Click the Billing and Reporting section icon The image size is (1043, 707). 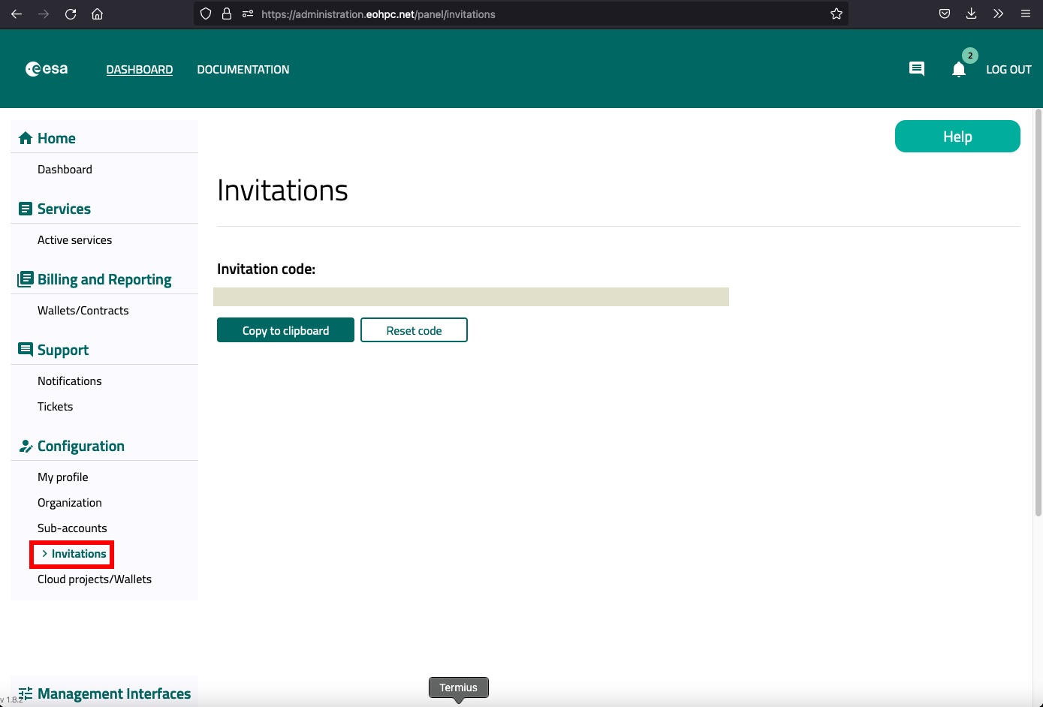tap(26, 279)
